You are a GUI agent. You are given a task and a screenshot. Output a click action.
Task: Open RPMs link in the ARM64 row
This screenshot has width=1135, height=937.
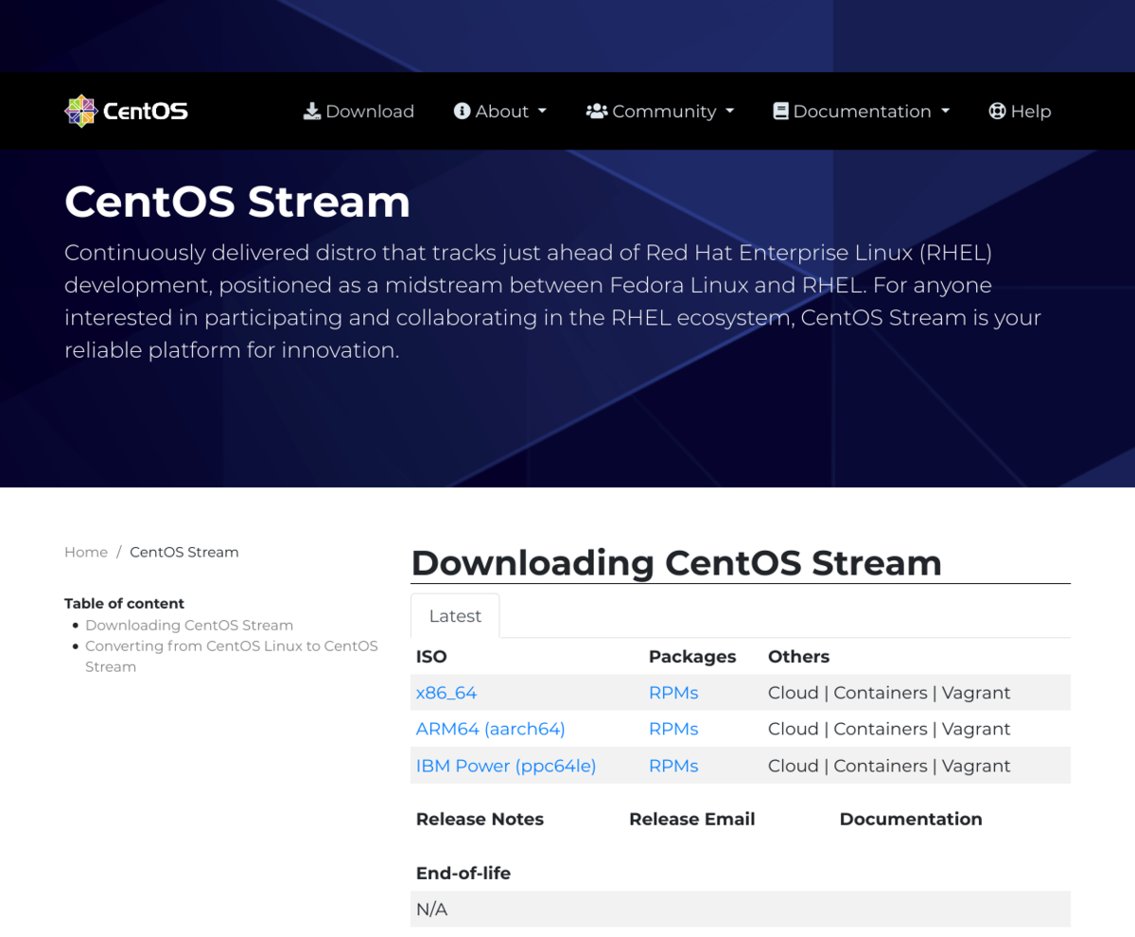673,729
